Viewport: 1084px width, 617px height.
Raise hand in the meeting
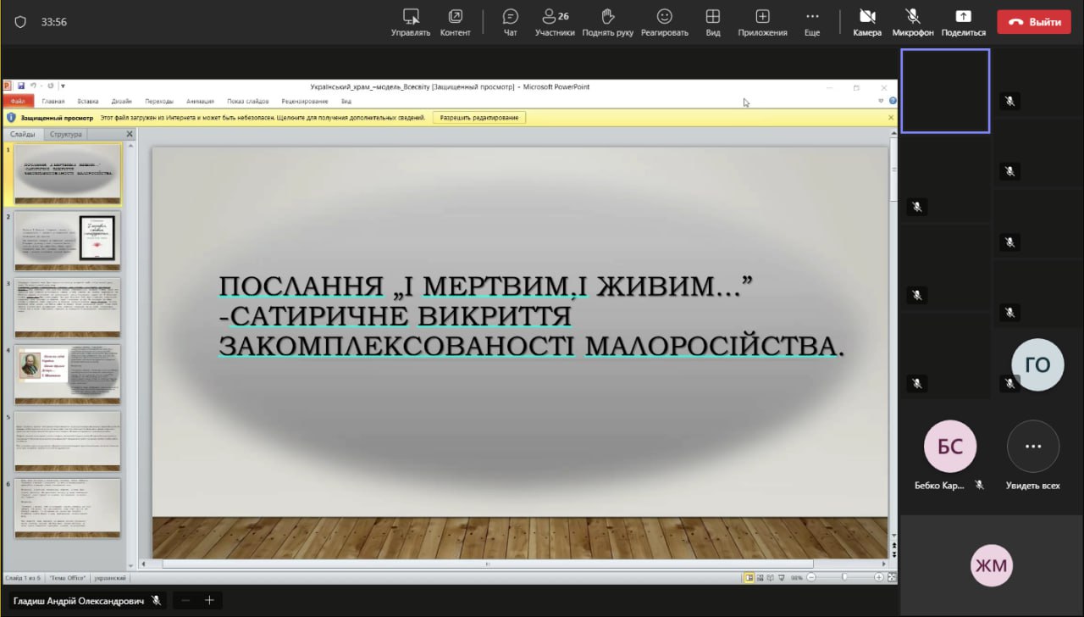[607, 21]
